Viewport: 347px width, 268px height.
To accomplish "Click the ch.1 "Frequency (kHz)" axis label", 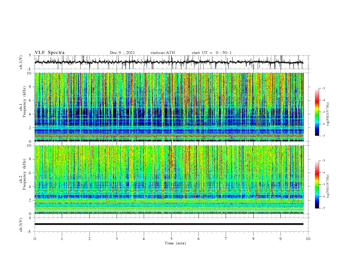I will (25, 101).
